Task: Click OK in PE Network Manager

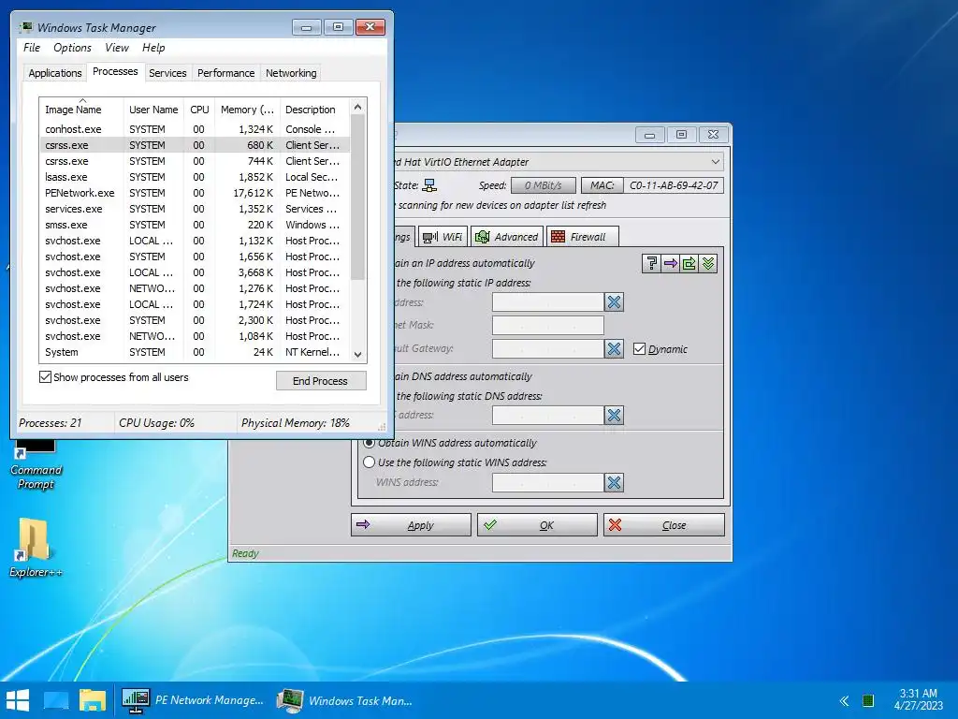Action: click(x=537, y=525)
